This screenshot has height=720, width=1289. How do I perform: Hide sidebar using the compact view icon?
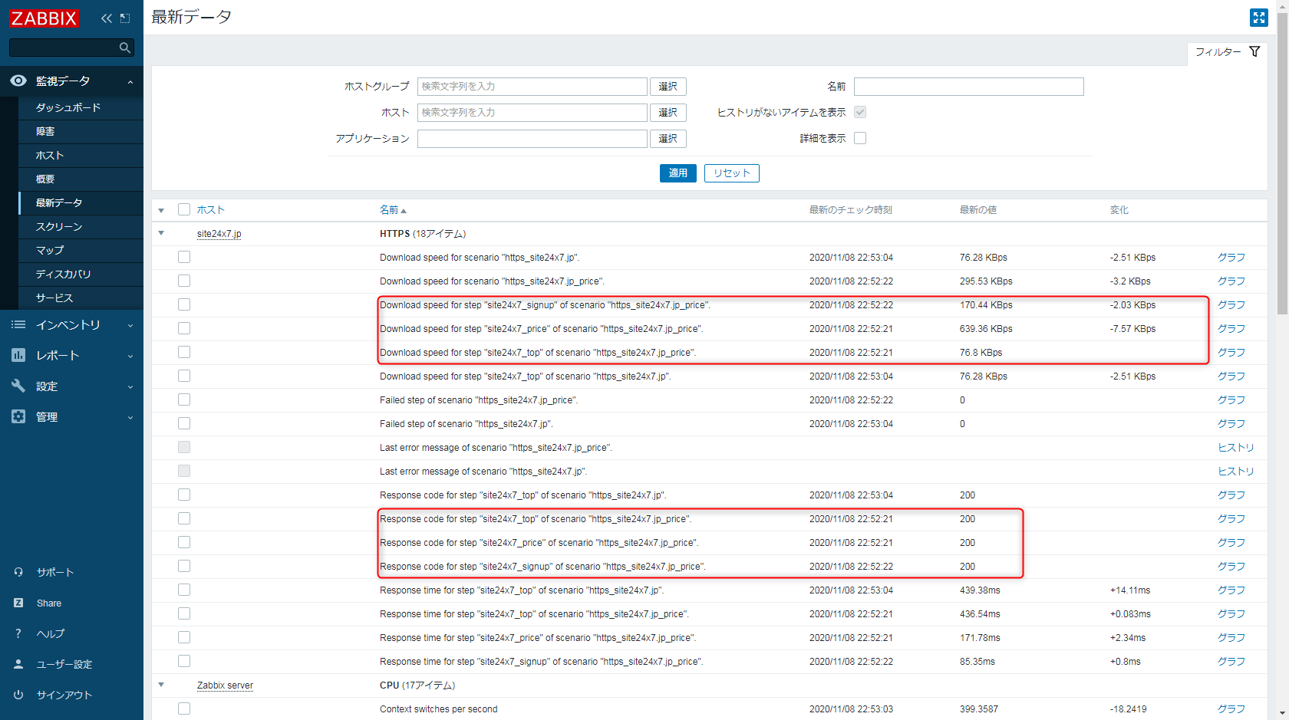click(125, 18)
